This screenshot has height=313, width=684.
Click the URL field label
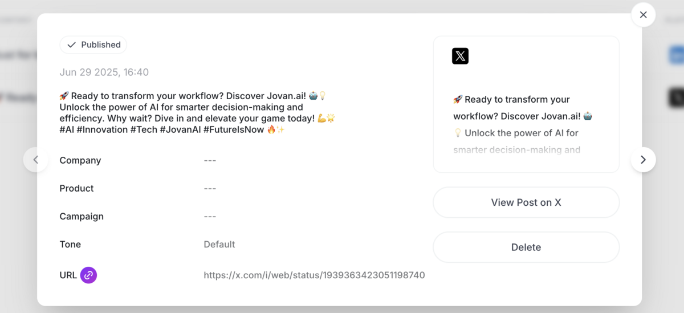pyautogui.click(x=68, y=275)
